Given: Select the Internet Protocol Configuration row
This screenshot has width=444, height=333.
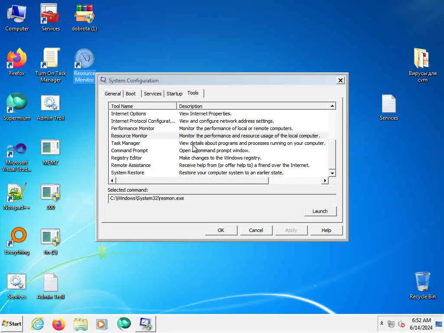Looking at the screenshot, I should pos(219,121).
